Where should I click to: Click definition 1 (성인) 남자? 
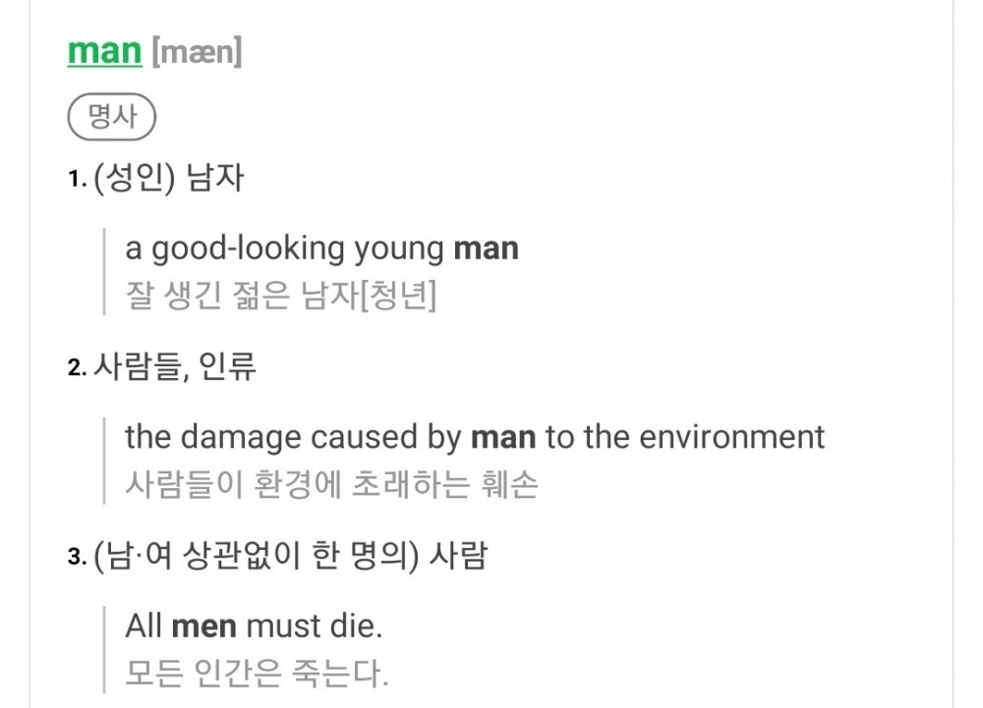tap(168, 179)
